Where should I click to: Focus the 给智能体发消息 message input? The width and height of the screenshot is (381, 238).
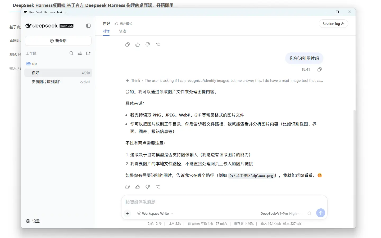[x=224, y=202]
